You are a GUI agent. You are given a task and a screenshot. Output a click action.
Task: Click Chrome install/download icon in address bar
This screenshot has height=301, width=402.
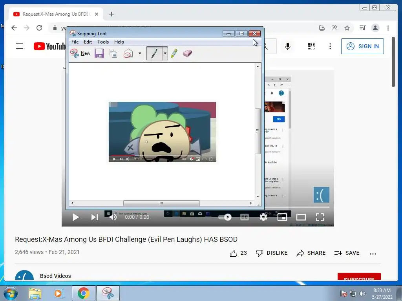pos(322,28)
